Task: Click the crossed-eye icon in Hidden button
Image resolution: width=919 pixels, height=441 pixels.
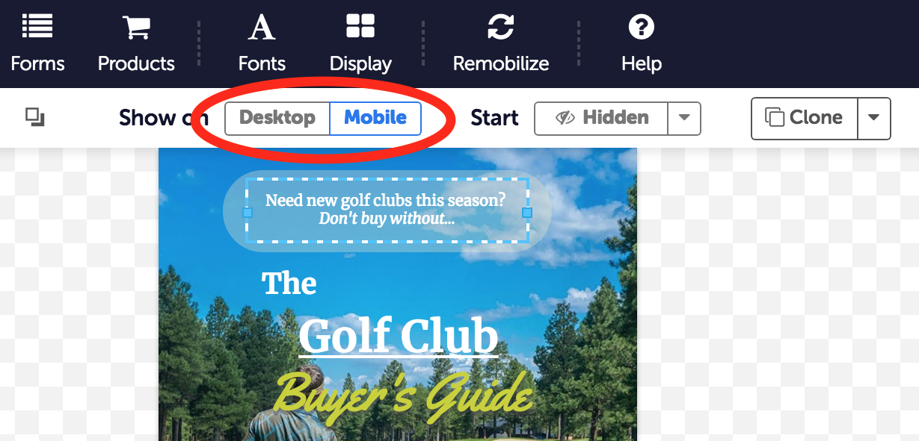Action: (x=565, y=118)
